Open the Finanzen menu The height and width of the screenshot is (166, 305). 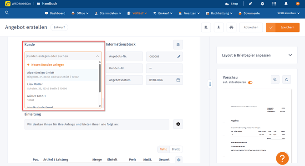[189, 13]
